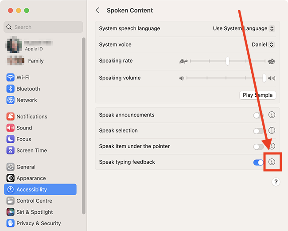This screenshot has width=288, height=231.
Task: Click the Play Sample button
Action: pos(258,95)
